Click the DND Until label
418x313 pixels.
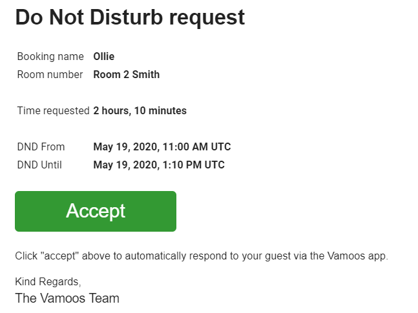pos(39,165)
